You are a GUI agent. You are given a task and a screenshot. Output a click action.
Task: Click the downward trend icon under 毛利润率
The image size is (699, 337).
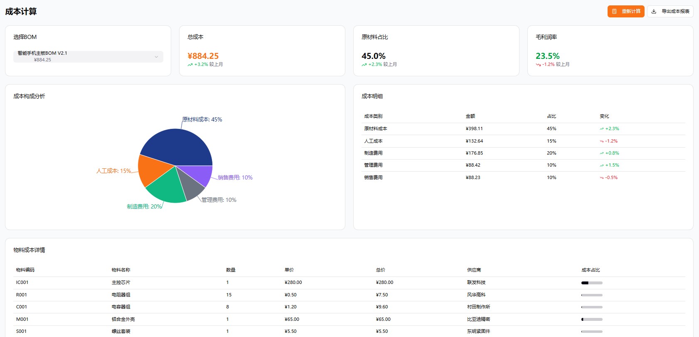(x=538, y=65)
